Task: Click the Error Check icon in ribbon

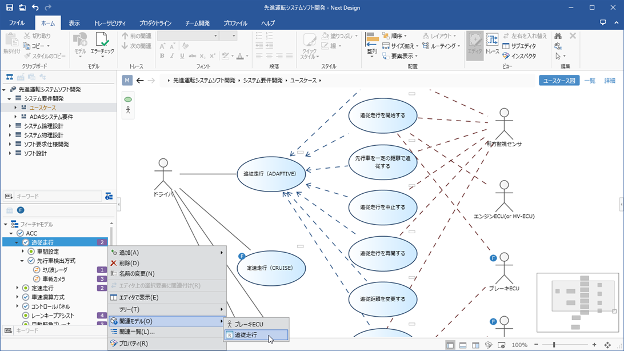Action: (x=102, y=42)
